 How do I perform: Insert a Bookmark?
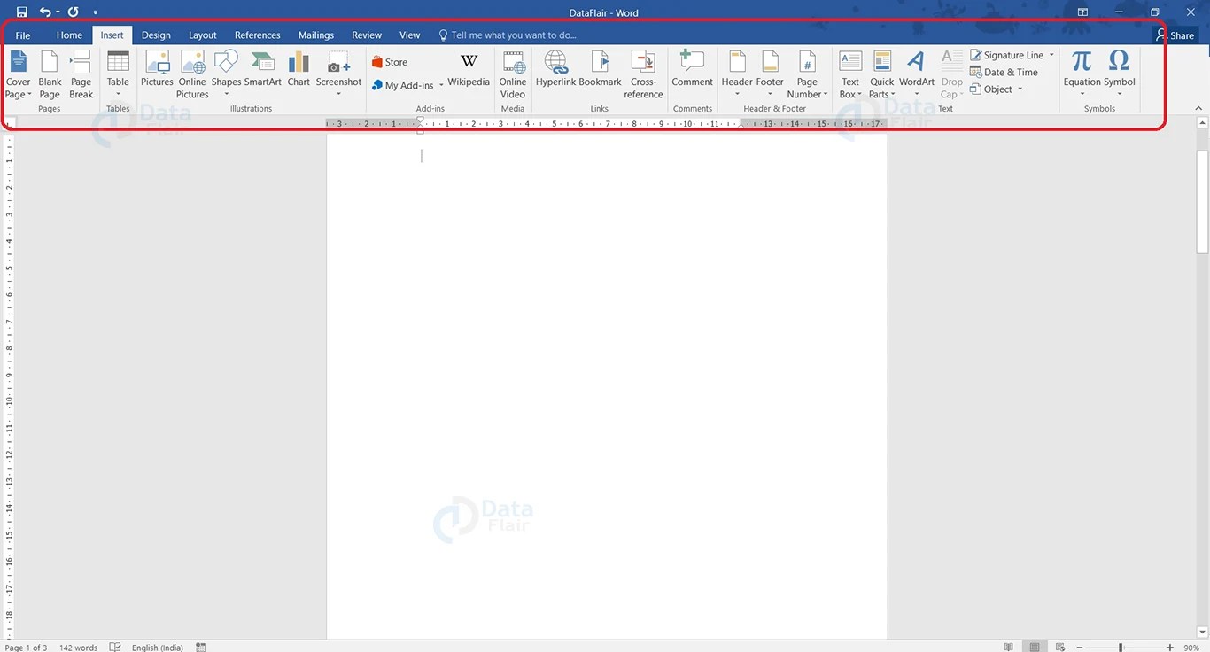pyautogui.click(x=600, y=69)
